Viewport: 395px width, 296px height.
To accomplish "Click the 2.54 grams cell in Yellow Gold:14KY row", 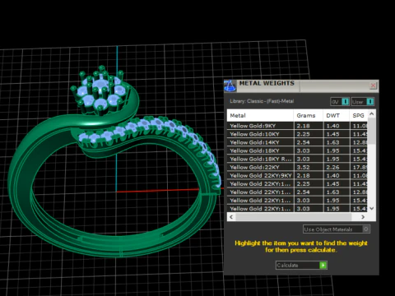I will (x=309, y=142).
